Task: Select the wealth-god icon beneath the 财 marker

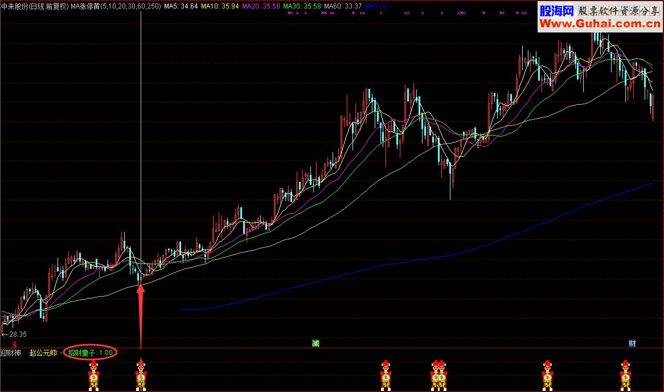Action: [626, 375]
